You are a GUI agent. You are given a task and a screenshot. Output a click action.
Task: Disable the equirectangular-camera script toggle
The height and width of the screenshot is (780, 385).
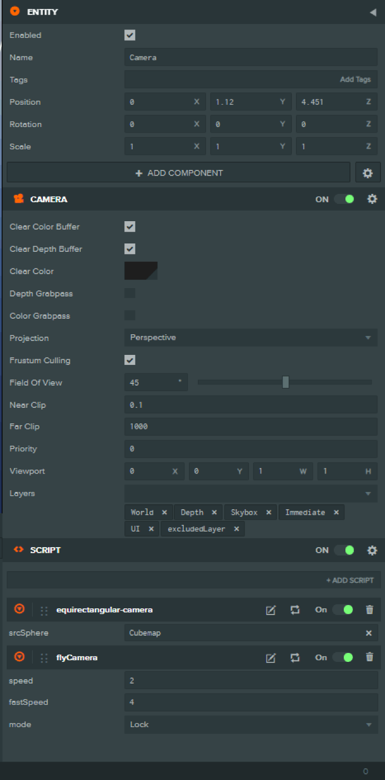343,610
